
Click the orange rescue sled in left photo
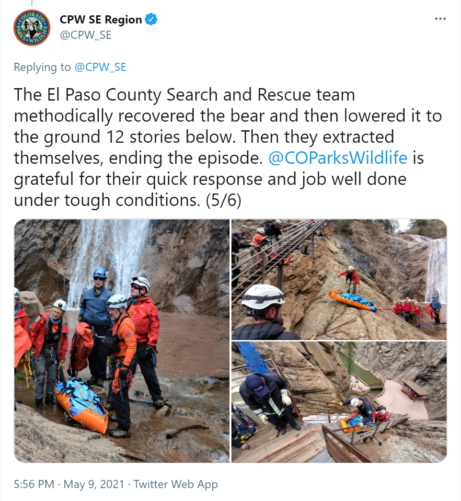coord(82,405)
